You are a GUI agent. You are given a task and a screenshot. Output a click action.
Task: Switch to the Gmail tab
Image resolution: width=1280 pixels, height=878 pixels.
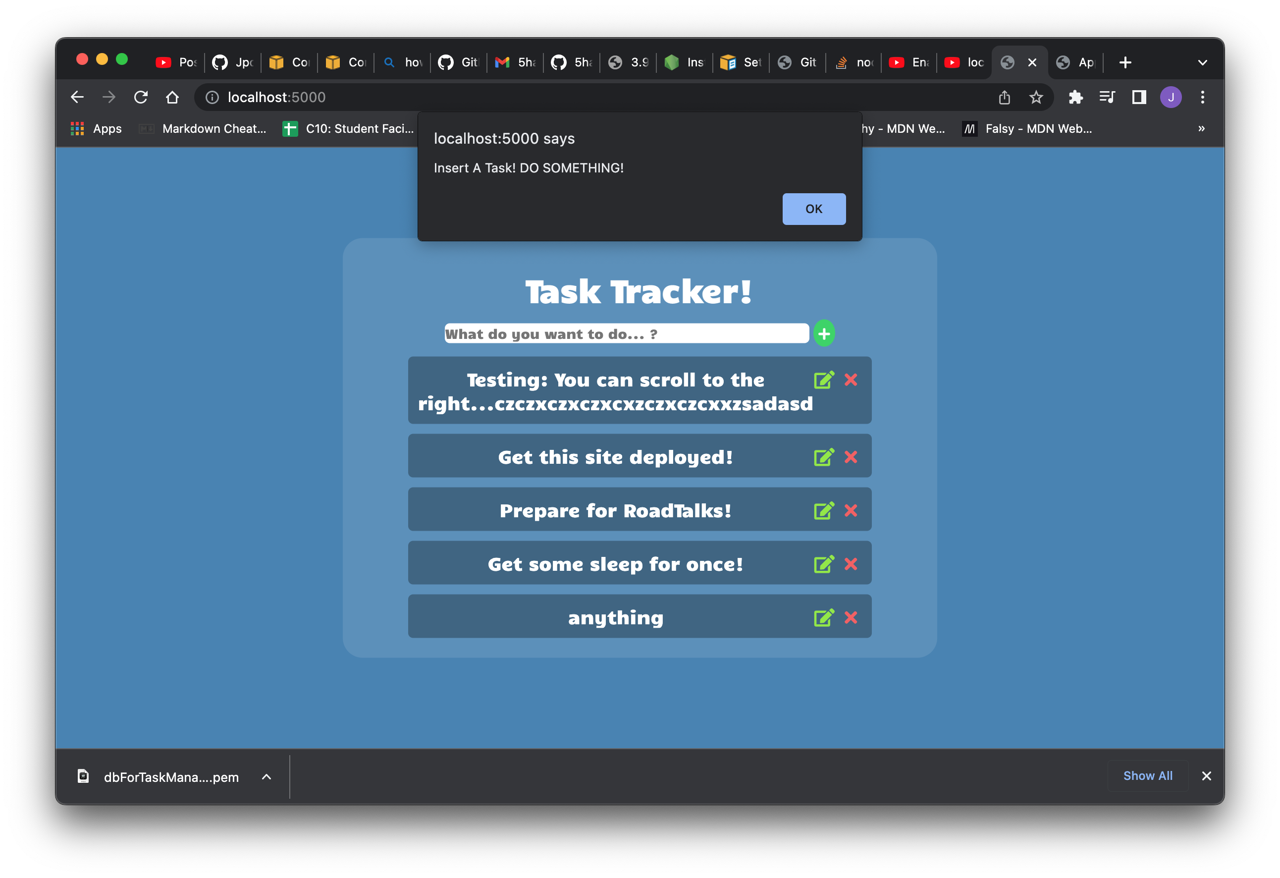coord(516,63)
